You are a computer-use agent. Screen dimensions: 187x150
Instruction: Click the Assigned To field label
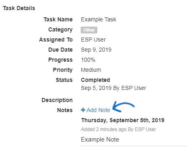[x=56, y=40]
